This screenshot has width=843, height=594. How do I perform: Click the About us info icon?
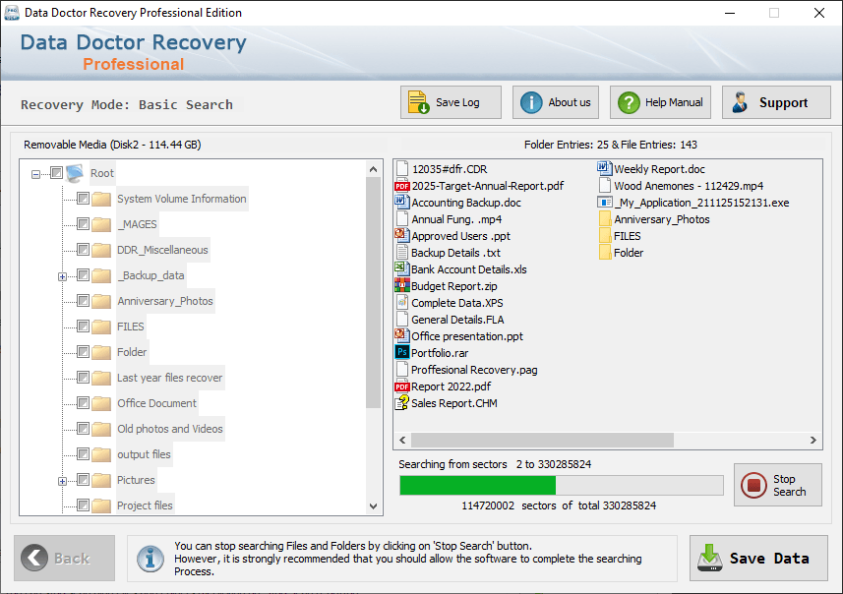[x=531, y=102]
